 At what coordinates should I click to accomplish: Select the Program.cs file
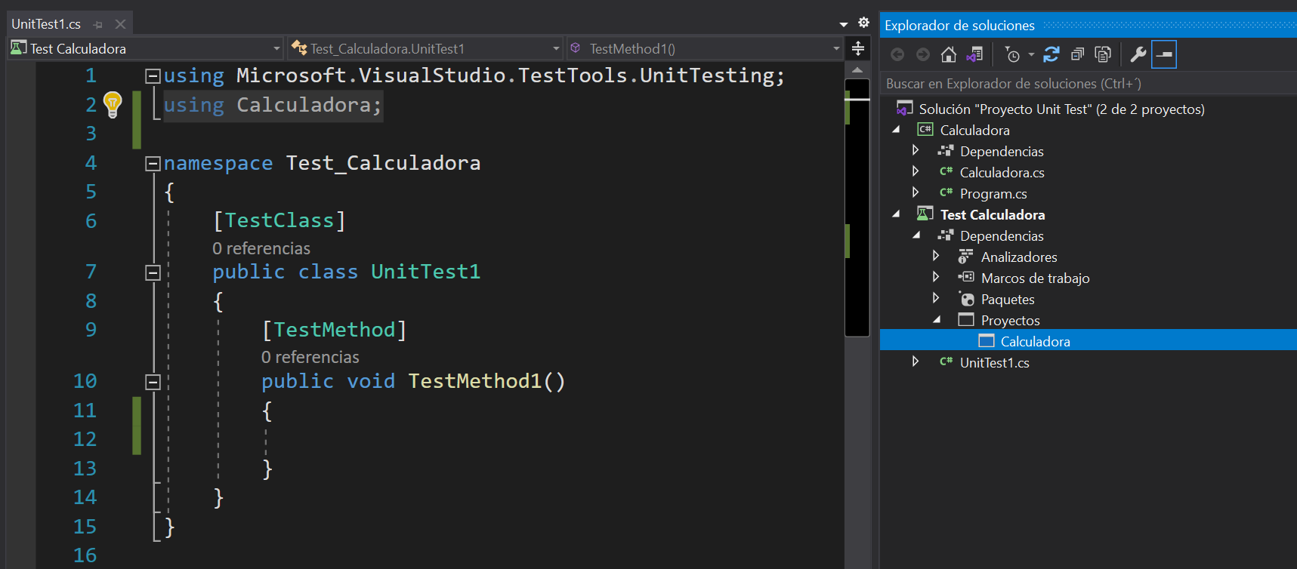tap(993, 193)
